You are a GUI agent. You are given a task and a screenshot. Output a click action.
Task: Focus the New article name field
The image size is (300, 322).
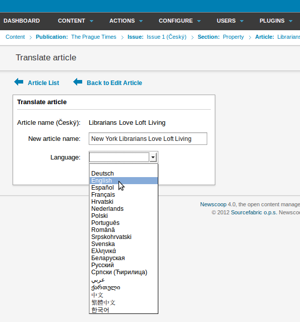coord(148,139)
